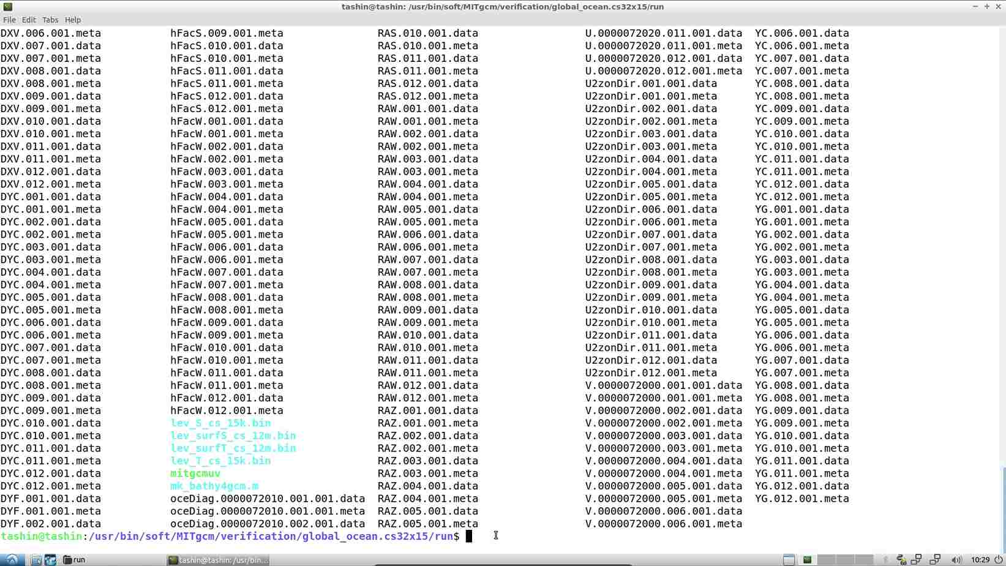Viewport: 1006px width, 566px height.
Task: Open the Tabs menu
Action: point(50,20)
